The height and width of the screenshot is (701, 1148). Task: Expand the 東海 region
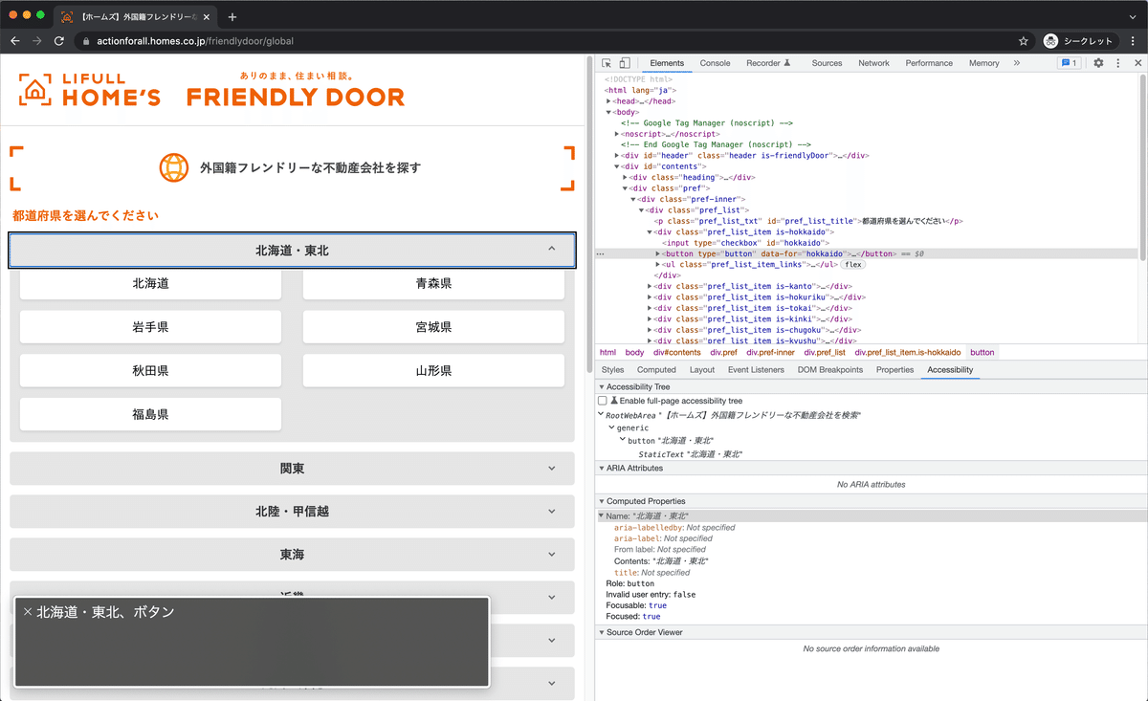[x=292, y=555]
